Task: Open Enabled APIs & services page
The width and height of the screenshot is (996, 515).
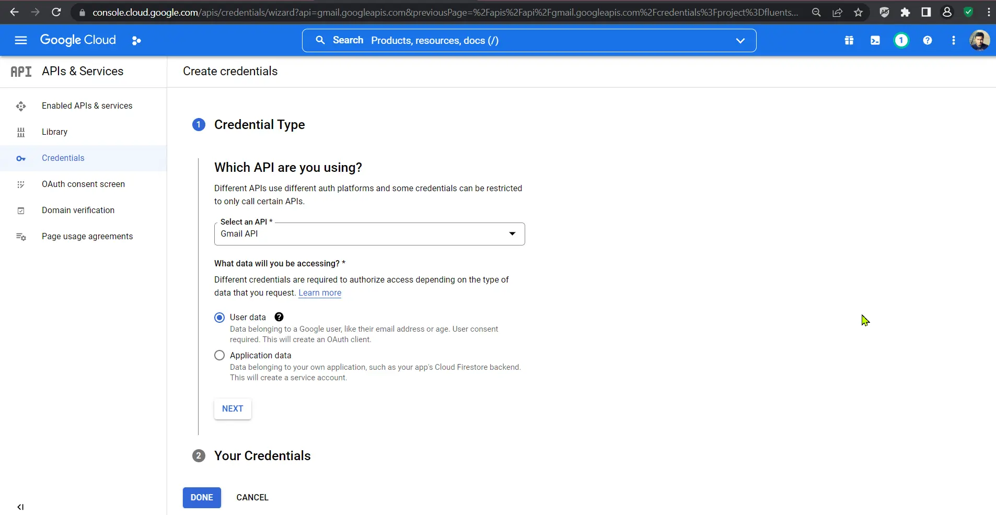Action: [x=87, y=106]
